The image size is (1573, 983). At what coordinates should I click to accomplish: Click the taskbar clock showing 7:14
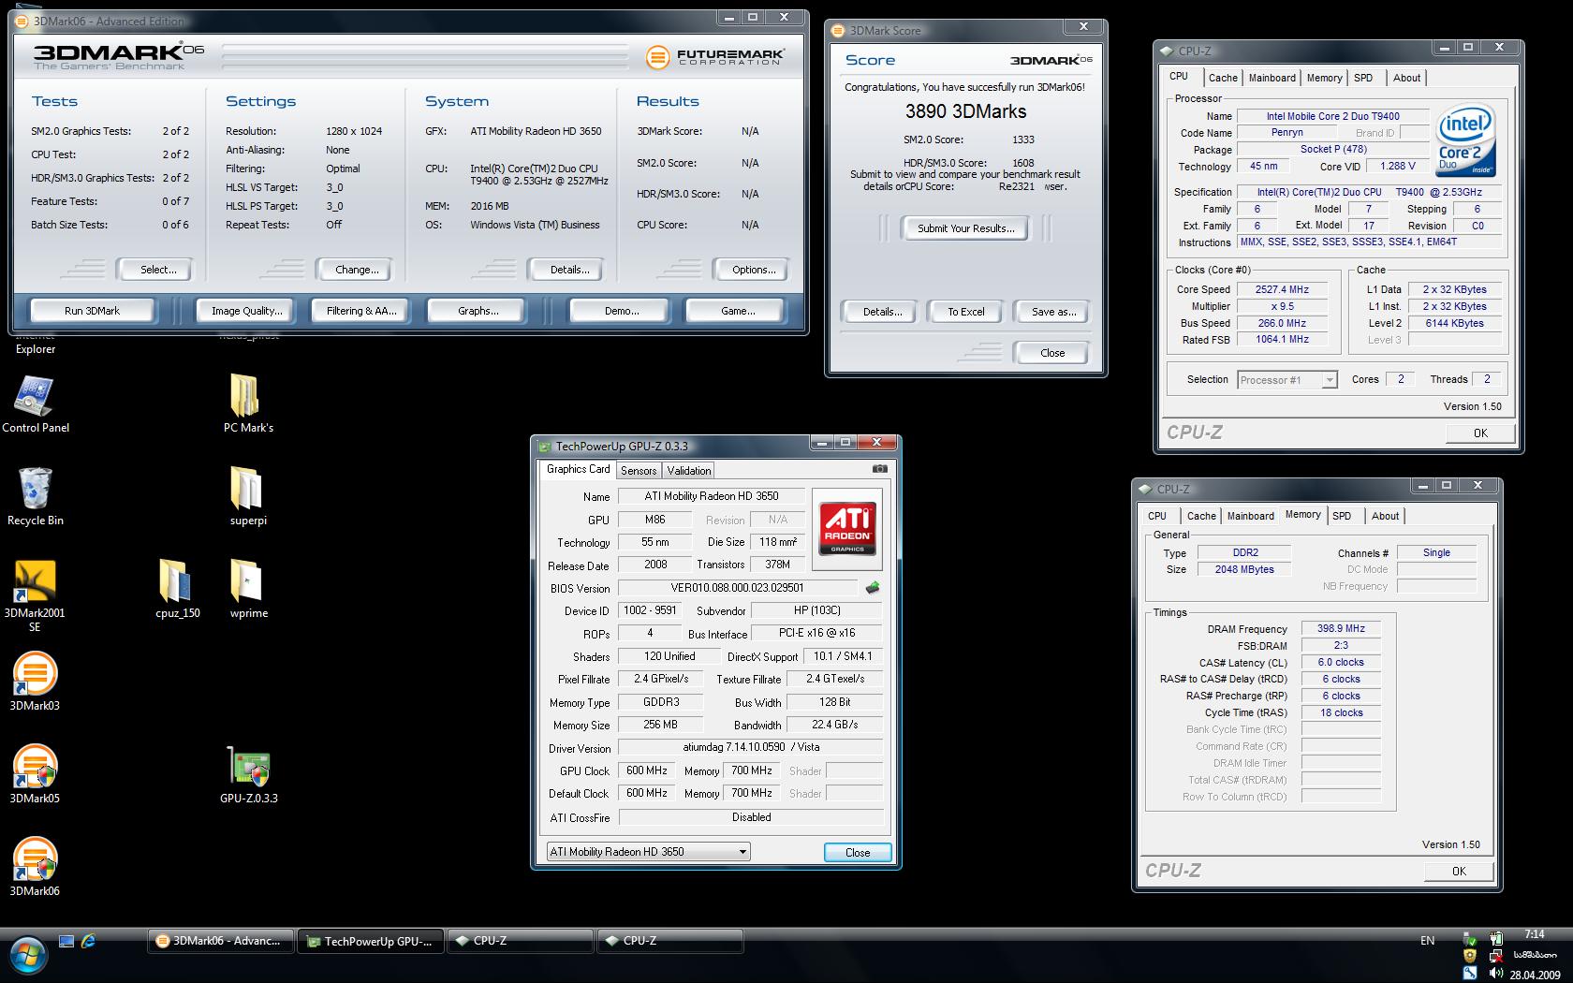(x=1534, y=934)
